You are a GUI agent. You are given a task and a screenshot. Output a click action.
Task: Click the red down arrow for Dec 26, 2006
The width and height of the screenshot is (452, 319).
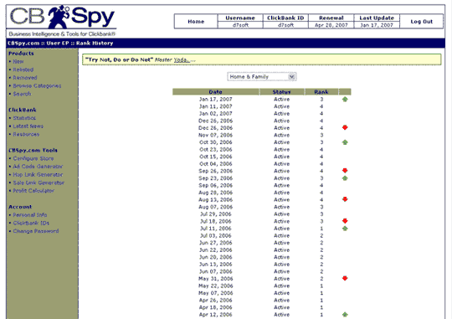(x=345, y=127)
